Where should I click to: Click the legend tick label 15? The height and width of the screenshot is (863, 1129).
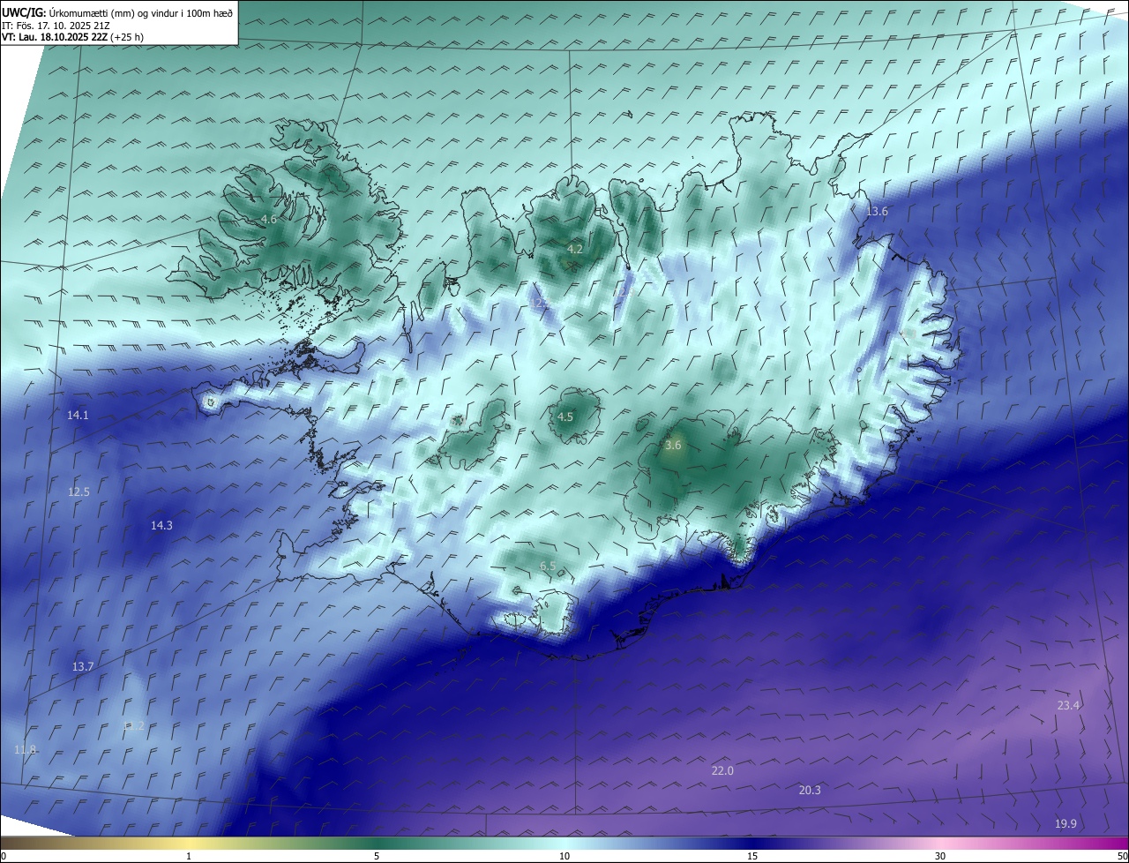click(752, 856)
